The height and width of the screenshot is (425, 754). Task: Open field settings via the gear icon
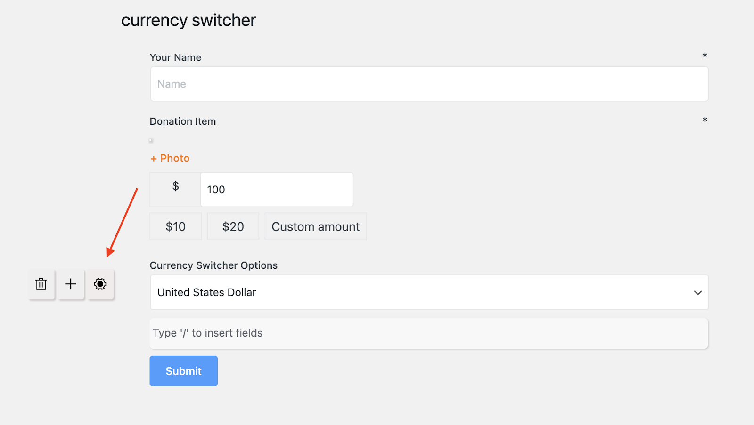pos(100,284)
